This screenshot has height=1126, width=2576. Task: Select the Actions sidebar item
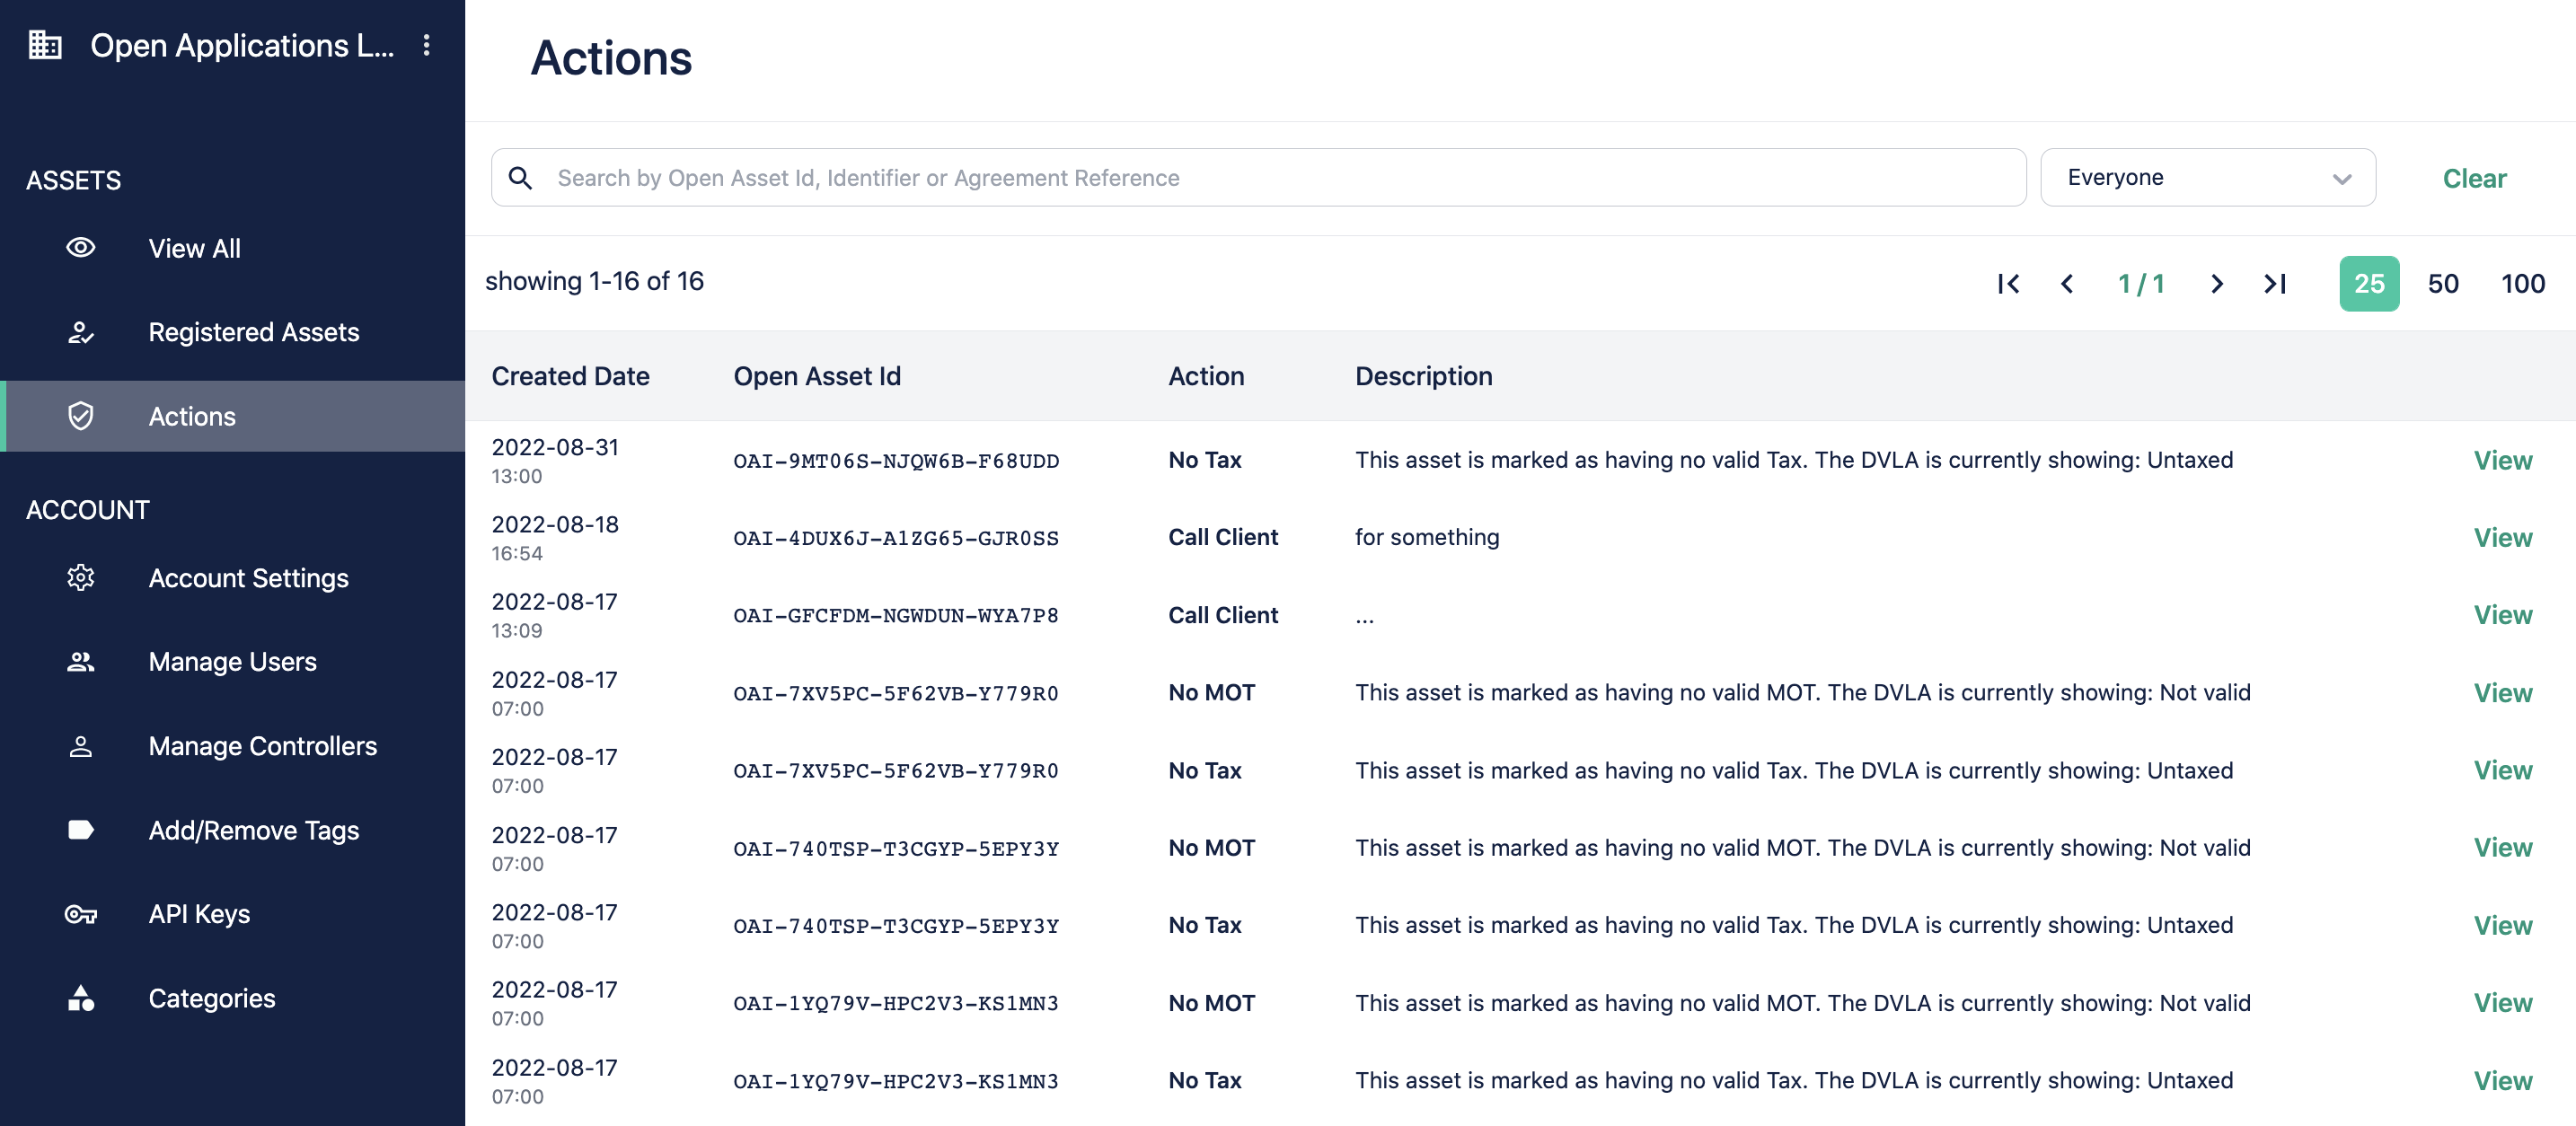coord(233,416)
